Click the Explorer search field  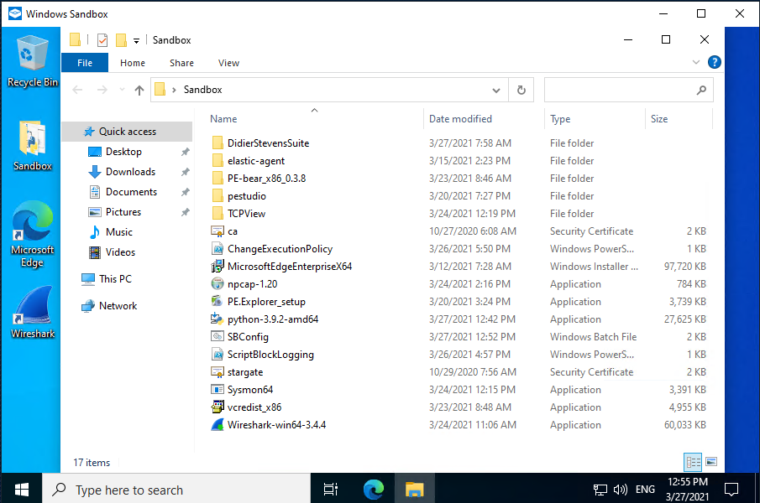click(x=629, y=90)
